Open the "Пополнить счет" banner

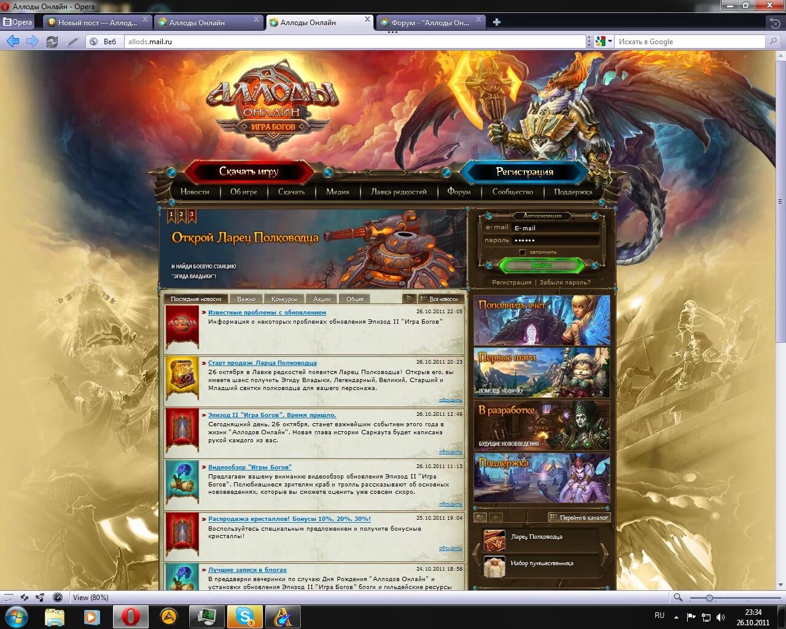pyautogui.click(x=542, y=320)
